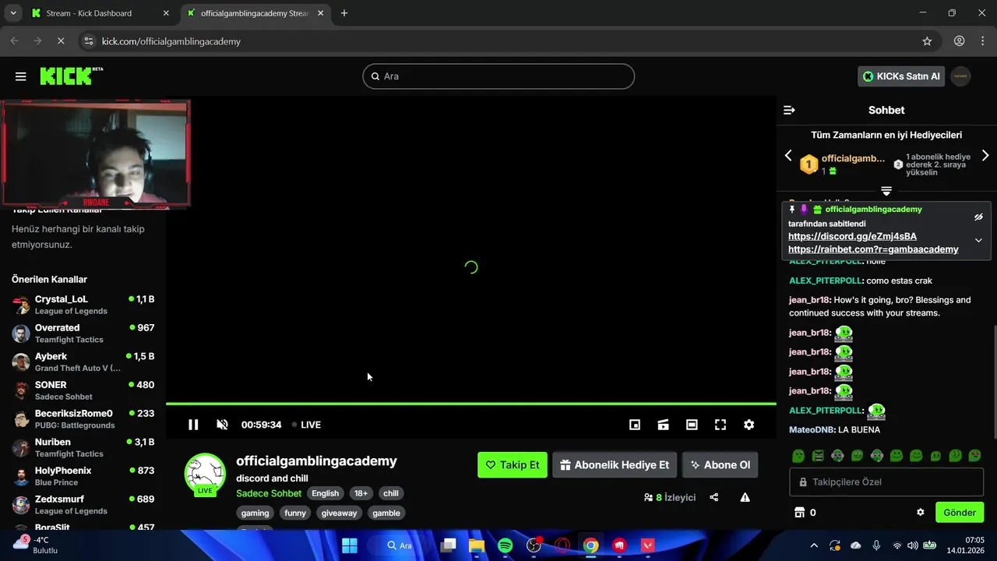Hide the pinned chat message
The width and height of the screenshot is (997, 561).
pos(979,217)
